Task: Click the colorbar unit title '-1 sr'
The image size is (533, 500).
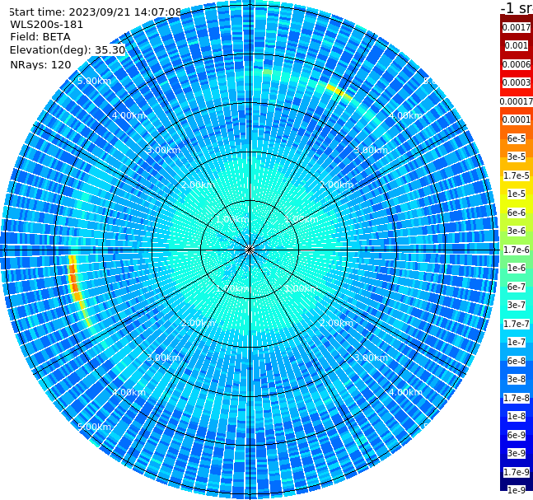Action: coord(517,7)
